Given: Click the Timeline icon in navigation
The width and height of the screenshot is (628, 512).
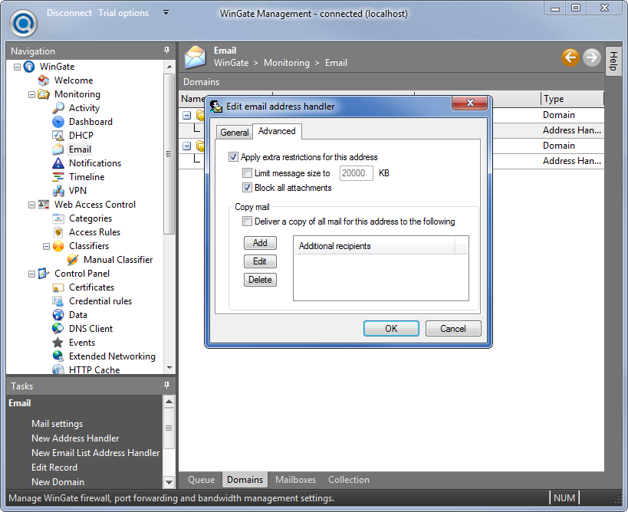Looking at the screenshot, I should (x=58, y=177).
